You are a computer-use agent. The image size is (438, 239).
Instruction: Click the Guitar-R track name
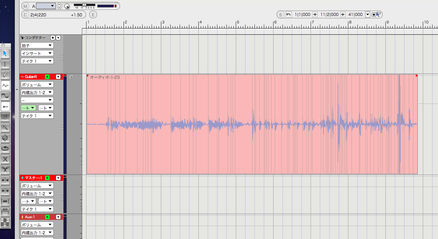coord(31,77)
